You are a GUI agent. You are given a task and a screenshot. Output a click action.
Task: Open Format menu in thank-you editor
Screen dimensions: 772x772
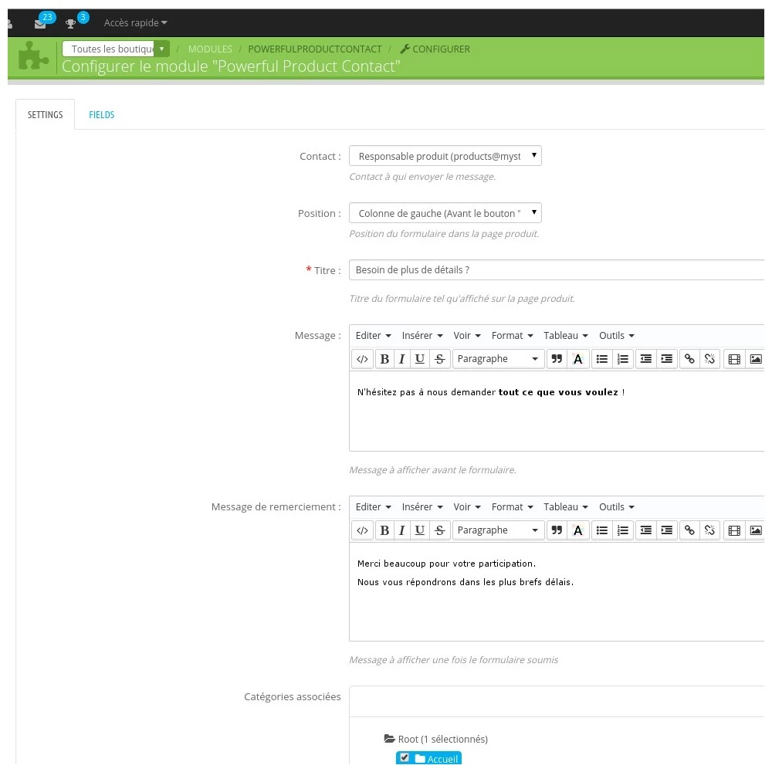point(512,506)
